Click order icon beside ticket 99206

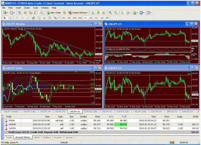tap(6, 120)
